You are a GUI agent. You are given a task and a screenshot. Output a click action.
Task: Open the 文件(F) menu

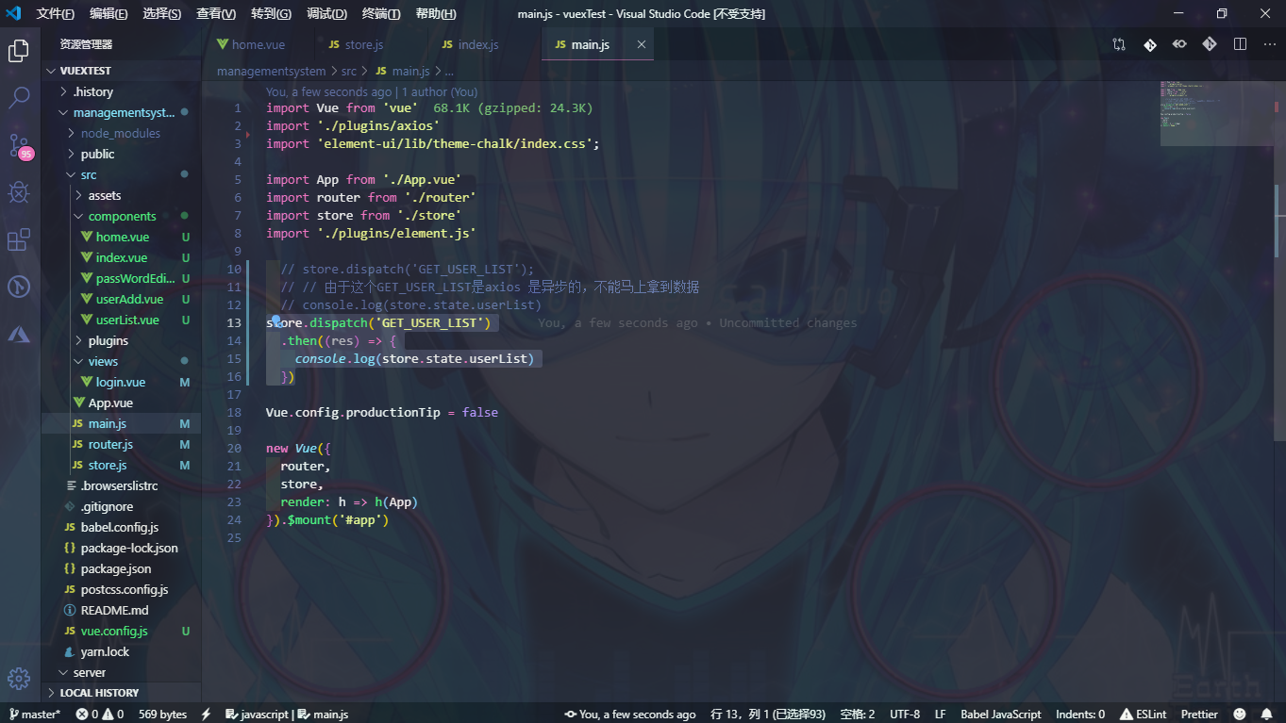pyautogui.click(x=55, y=14)
